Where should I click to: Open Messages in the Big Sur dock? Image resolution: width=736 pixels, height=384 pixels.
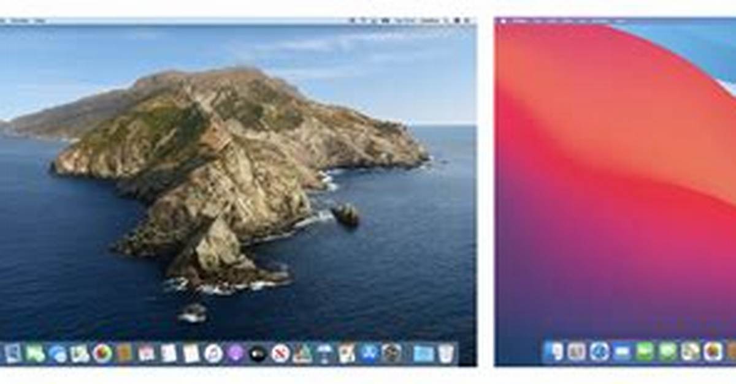667,351
